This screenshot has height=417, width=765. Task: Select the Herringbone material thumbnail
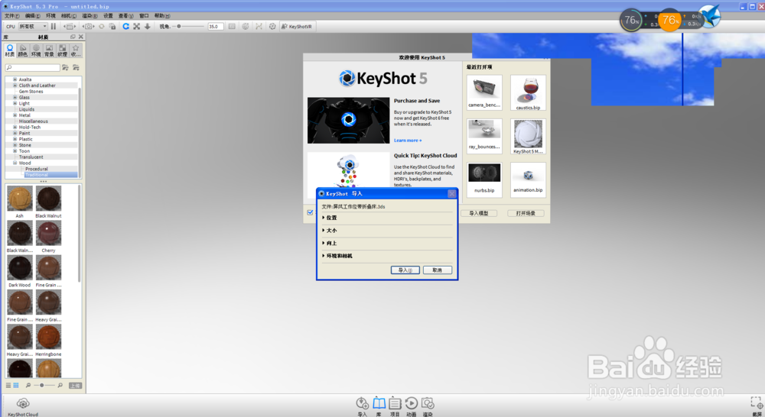tap(48, 337)
